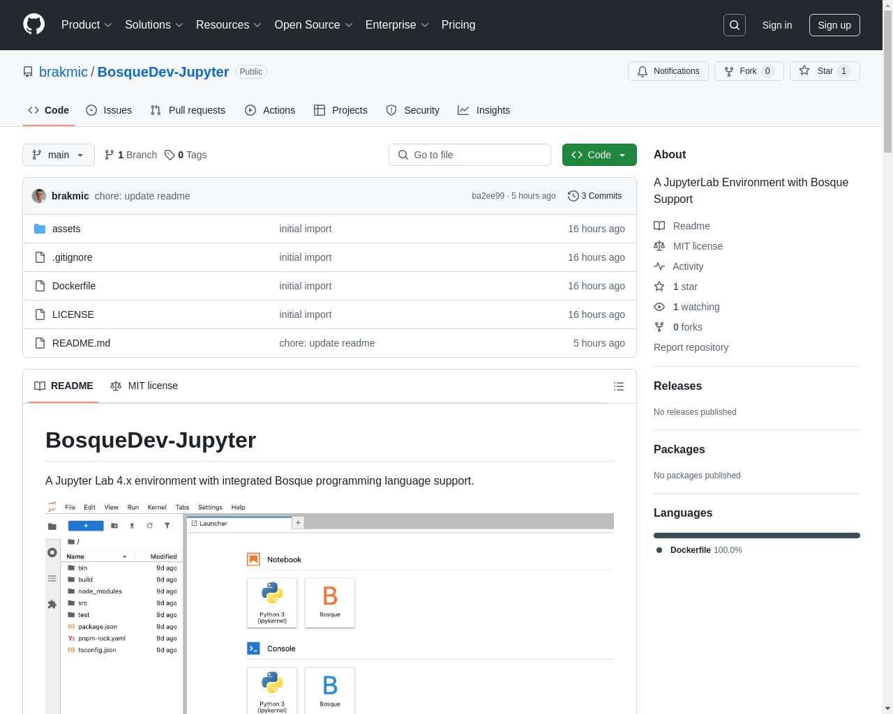This screenshot has width=893, height=714.
Task: Switch to the Pull requests tab
Action: pyautogui.click(x=188, y=110)
